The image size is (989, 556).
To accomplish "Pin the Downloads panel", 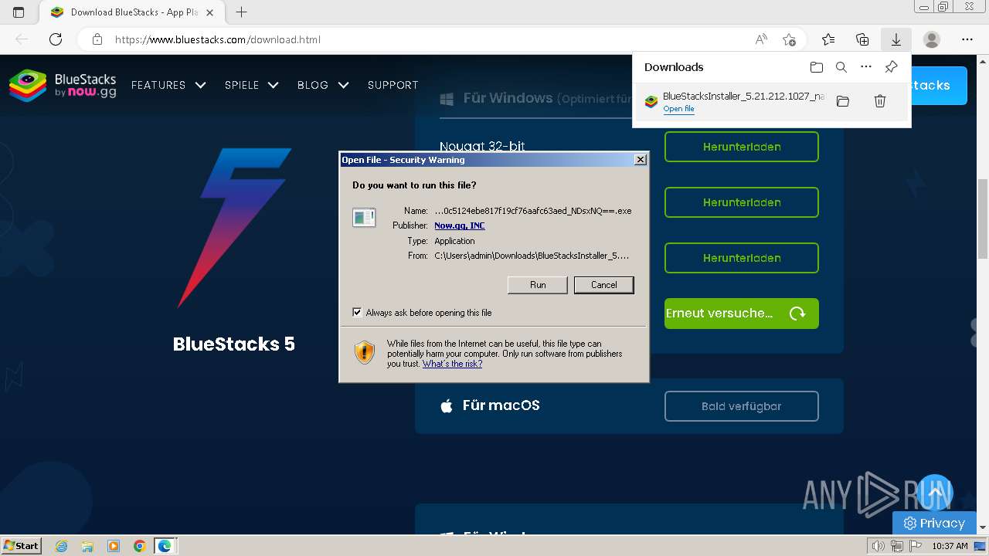I will [x=891, y=67].
